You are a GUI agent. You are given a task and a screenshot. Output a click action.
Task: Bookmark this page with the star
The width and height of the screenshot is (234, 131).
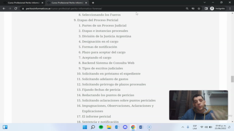point(199,9)
